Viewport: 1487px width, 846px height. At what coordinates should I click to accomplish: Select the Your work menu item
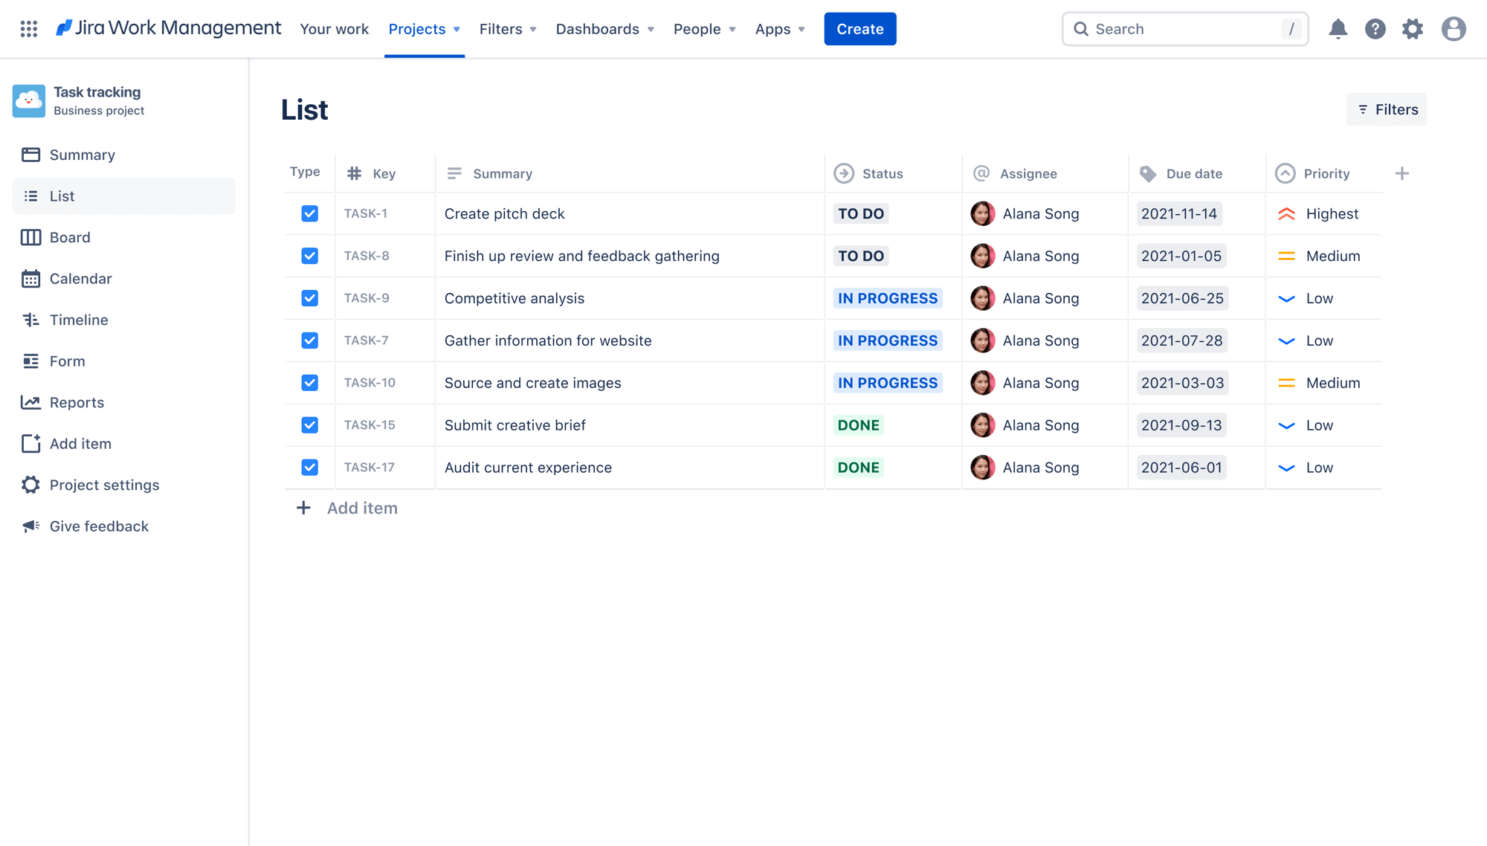click(334, 28)
